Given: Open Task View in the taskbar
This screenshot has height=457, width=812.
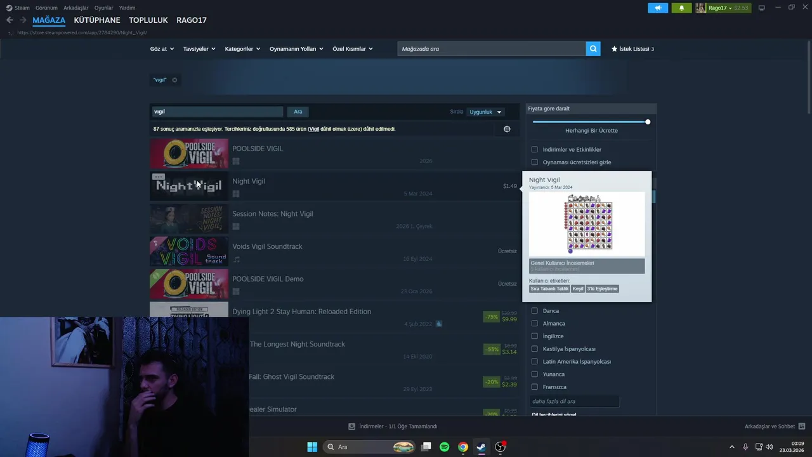Looking at the screenshot, I should (x=426, y=447).
